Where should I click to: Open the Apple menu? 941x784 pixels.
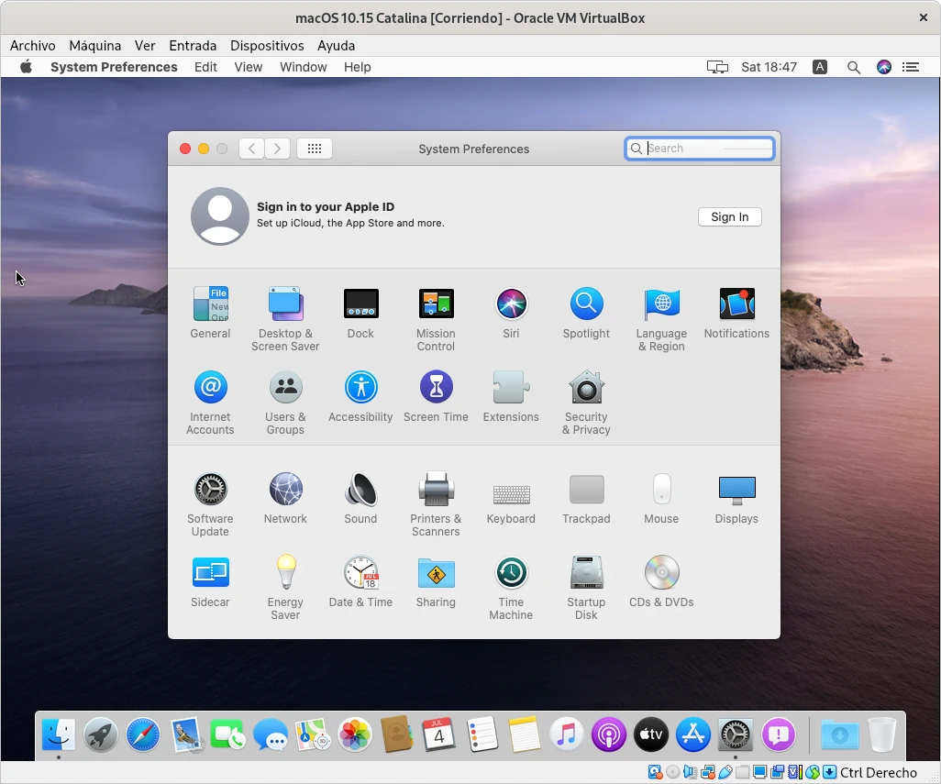(x=26, y=67)
